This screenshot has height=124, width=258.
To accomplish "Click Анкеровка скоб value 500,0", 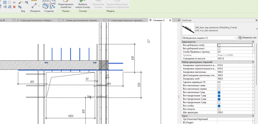I will [x=235, y=79].
